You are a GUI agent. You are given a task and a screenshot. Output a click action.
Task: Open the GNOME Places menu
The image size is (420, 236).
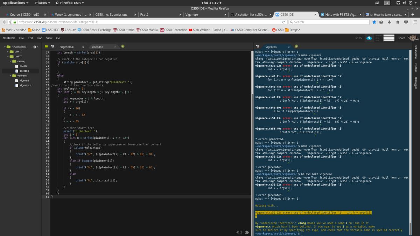click(42, 3)
